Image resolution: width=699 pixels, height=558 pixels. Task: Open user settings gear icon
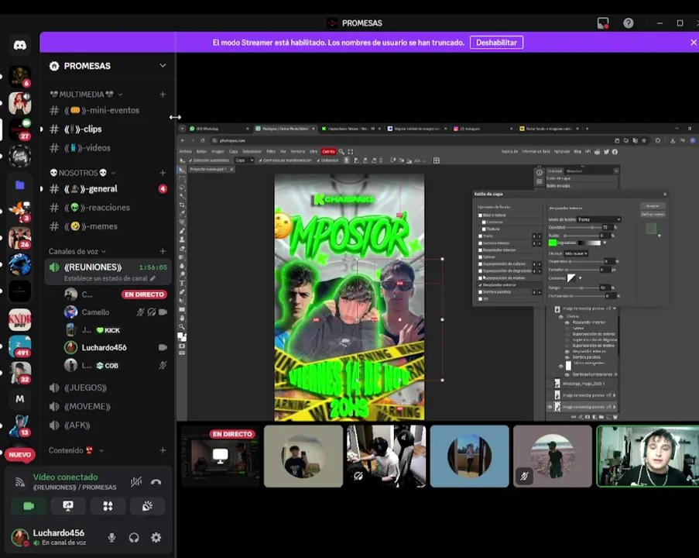(x=156, y=538)
